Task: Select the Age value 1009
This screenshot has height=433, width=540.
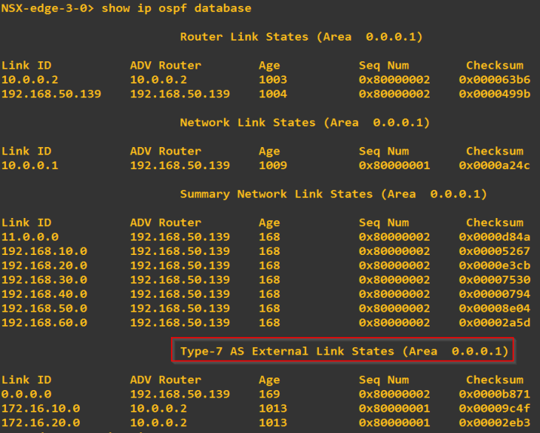Action: tap(273, 166)
